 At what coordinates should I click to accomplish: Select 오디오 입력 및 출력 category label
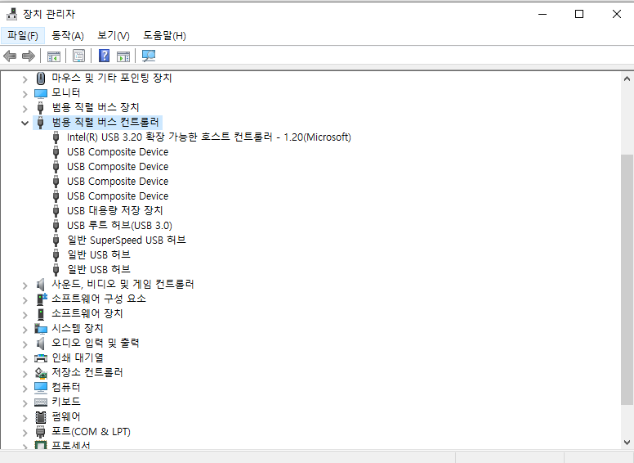click(x=96, y=344)
